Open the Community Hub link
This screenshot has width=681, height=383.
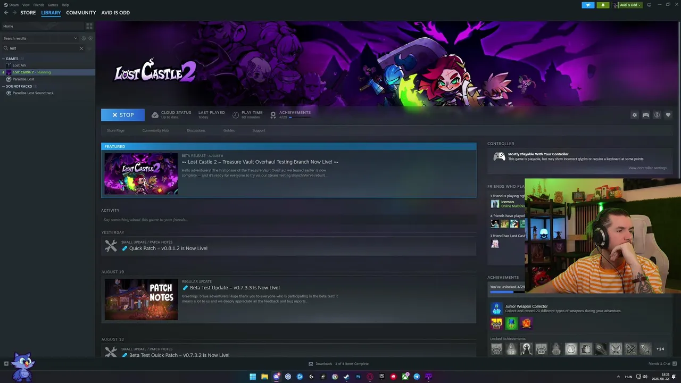coord(155,130)
